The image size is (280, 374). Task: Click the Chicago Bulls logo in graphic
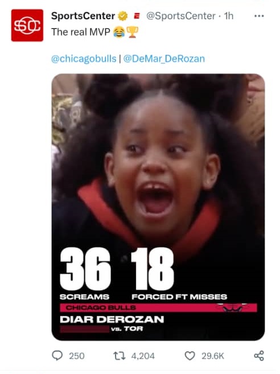(232, 307)
